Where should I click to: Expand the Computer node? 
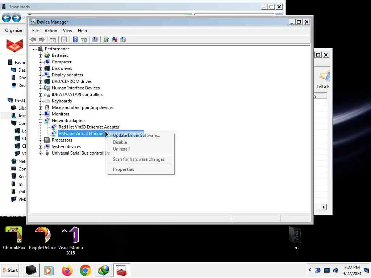41,62
